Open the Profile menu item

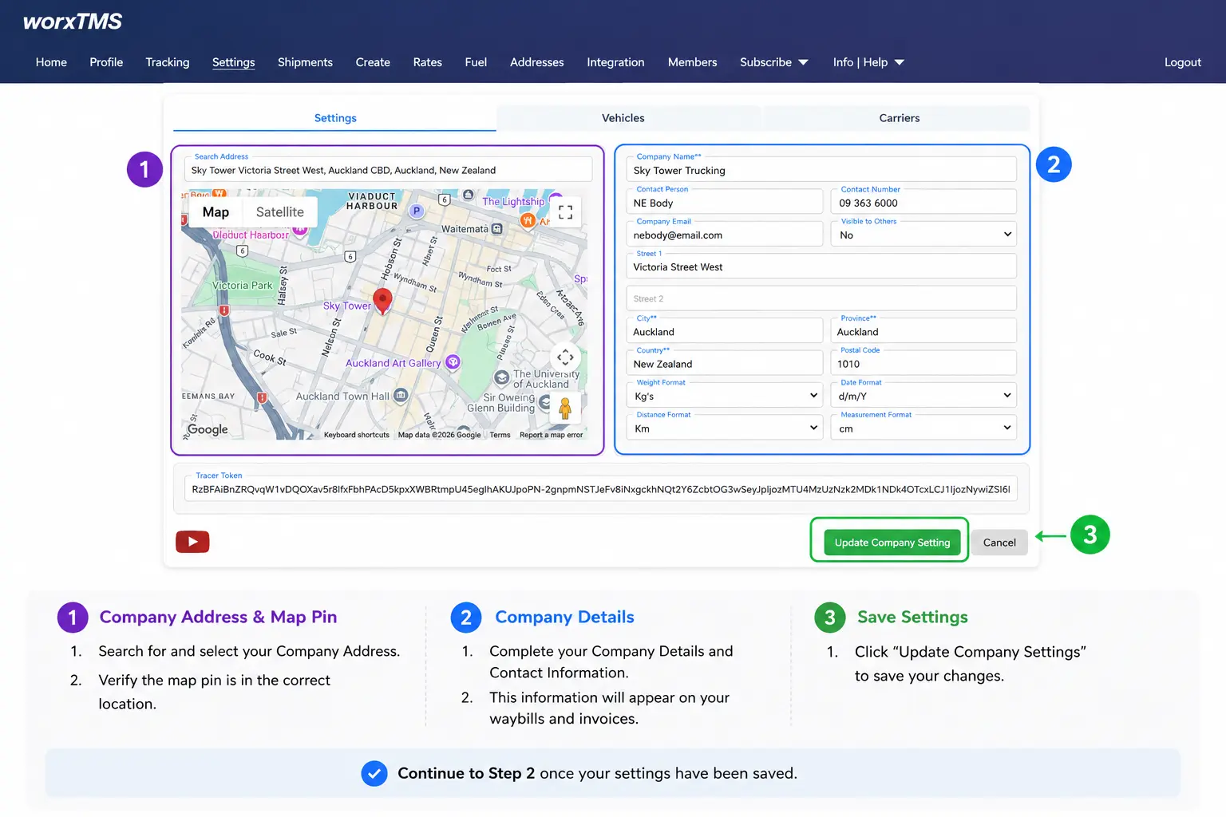click(106, 62)
